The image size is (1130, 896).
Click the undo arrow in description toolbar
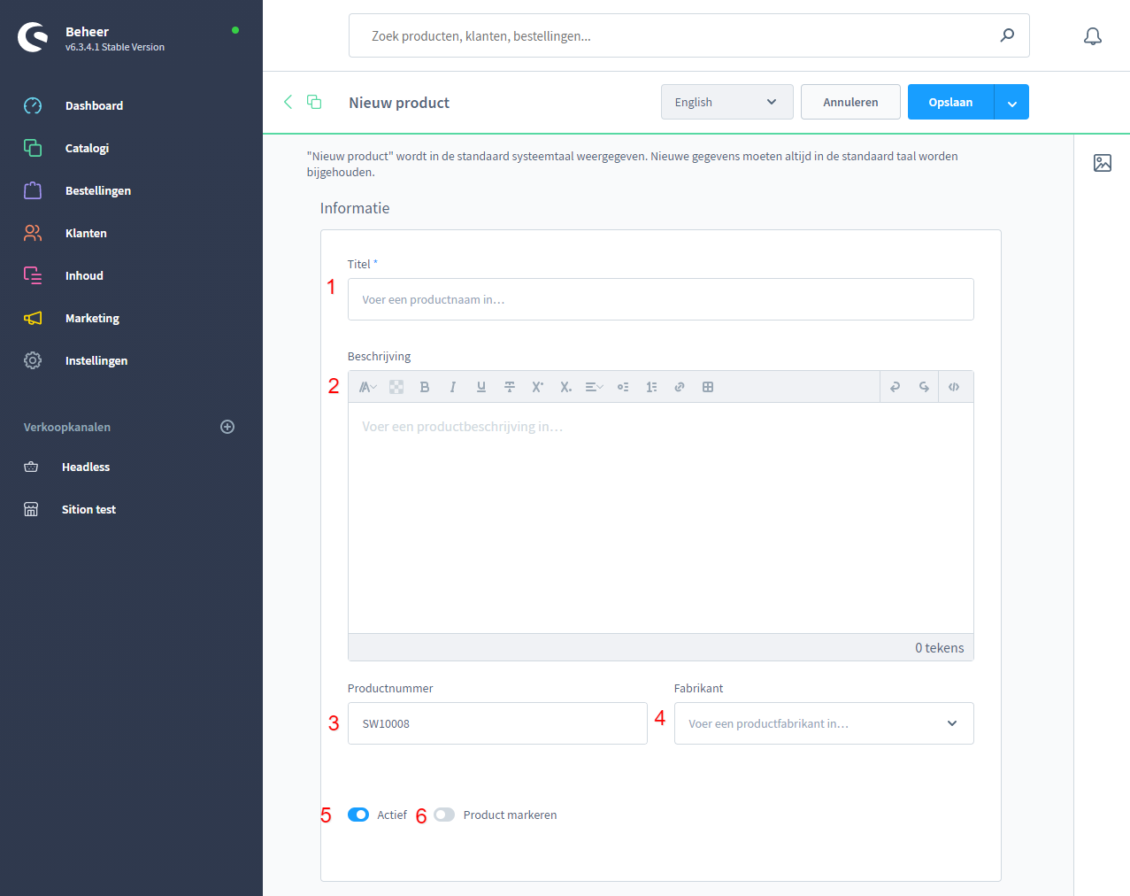pos(896,387)
